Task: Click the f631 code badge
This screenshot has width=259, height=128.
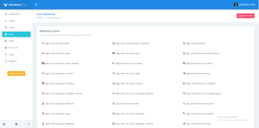Action: tap(118, 124)
